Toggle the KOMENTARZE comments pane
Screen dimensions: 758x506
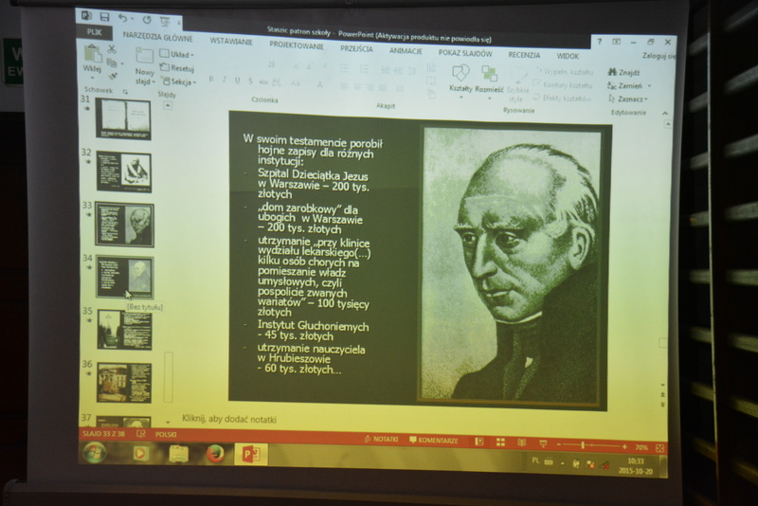[433, 441]
